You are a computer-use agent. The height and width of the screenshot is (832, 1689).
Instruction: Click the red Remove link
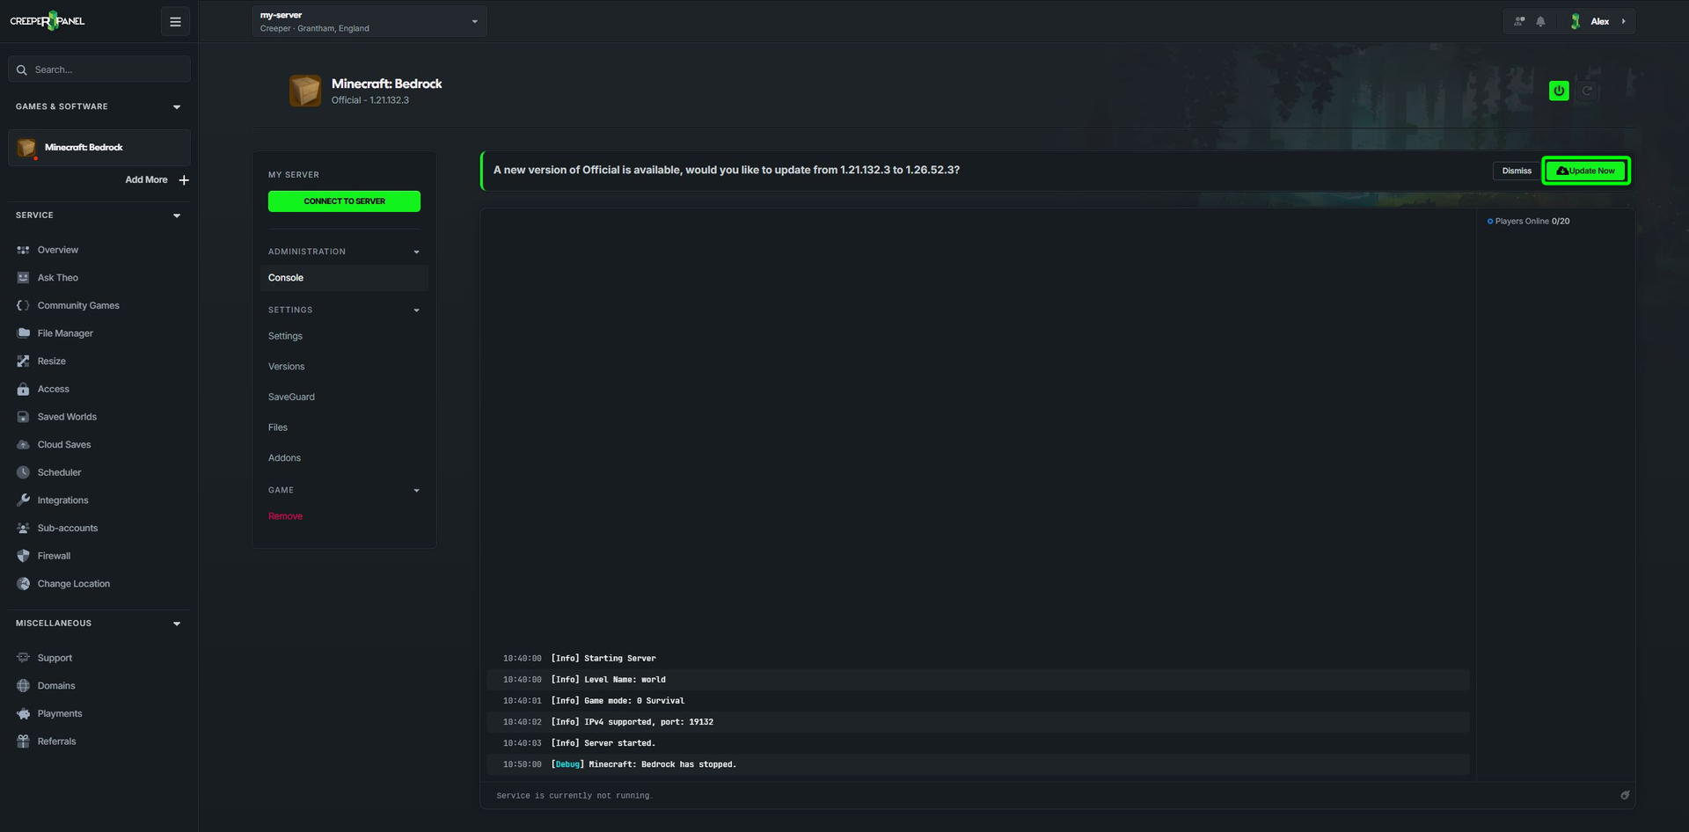pyautogui.click(x=285, y=516)
